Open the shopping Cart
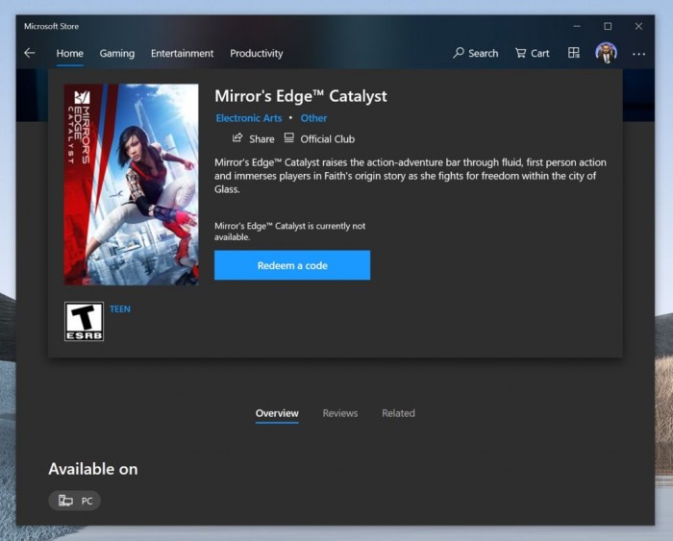Viewport: 673px width, 541px height. click(x=533, y=53)
